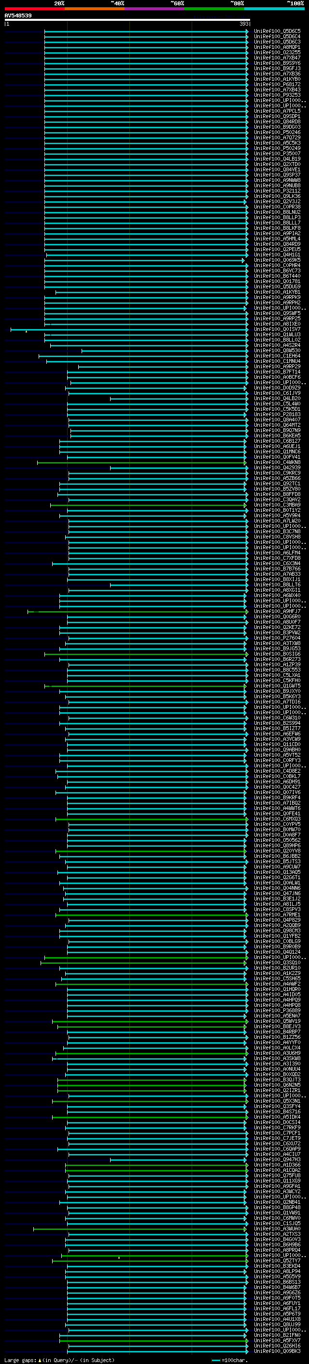Select hit UniRef100_Q8UJ99
Image resolution: width=309 pixels, height=1364 pixels.
(277, 1325)
